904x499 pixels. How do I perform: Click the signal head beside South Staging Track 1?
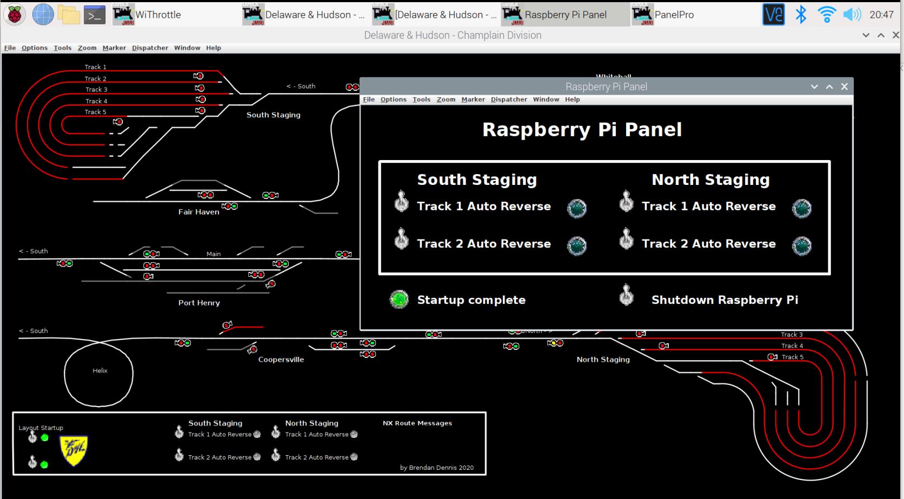pyautogui.click(x=198, y=76)
